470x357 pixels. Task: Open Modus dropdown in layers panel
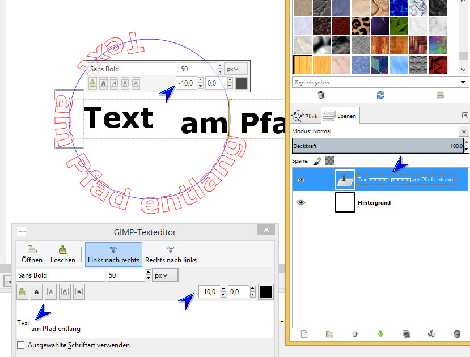click(464, 131)
